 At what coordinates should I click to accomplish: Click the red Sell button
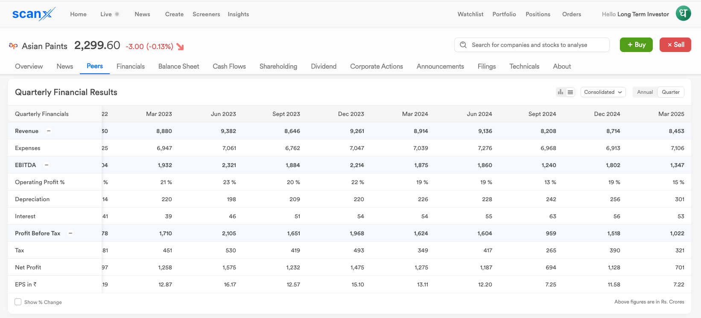coord(675,45)
